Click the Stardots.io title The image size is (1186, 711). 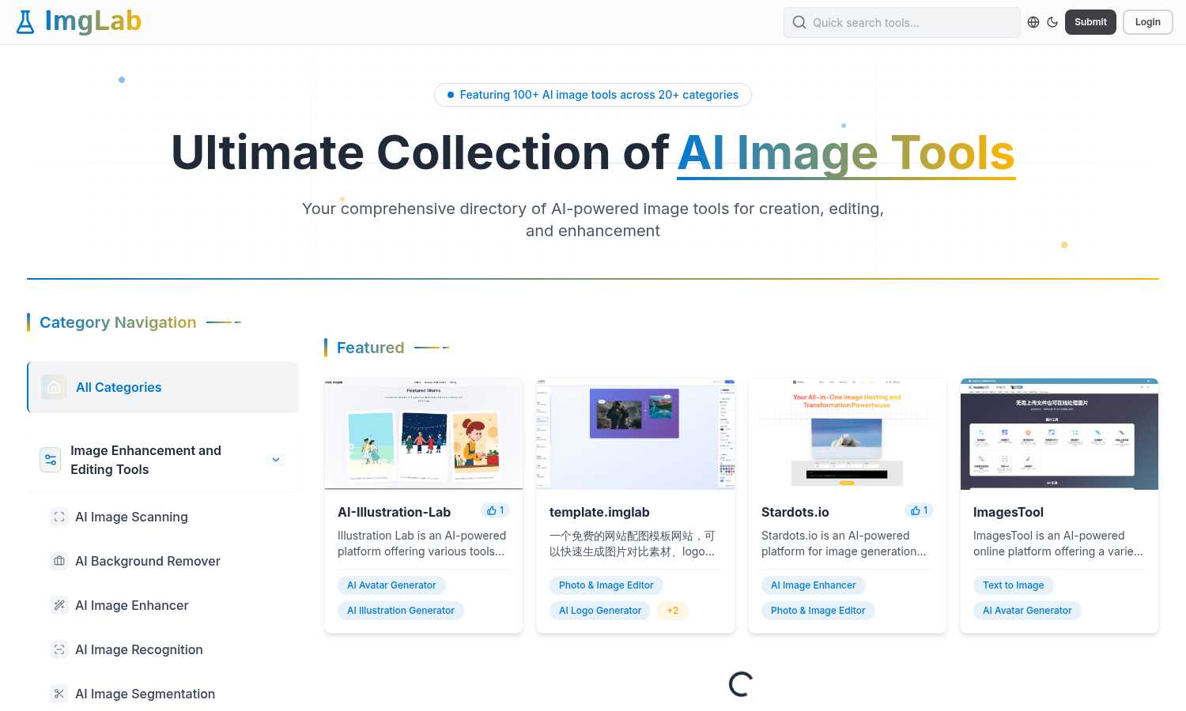(795, 512)
